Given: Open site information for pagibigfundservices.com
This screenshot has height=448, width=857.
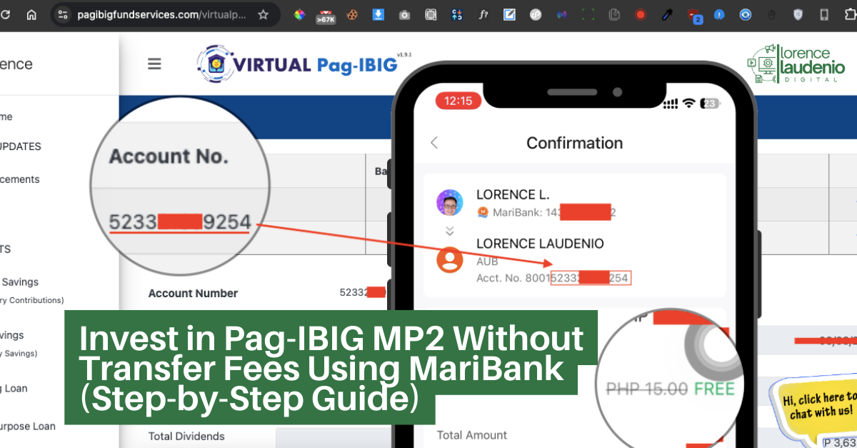Looking at the screenshot, I should click(63, 14).
